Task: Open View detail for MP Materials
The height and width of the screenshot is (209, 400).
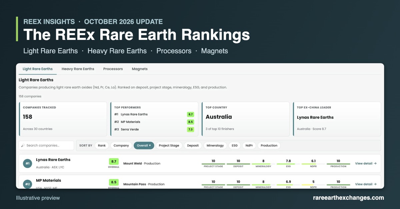Action: click(366, 184)
